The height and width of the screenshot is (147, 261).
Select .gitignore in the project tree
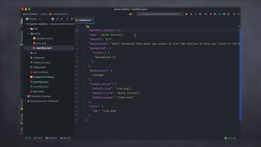[x=39, y=58]
